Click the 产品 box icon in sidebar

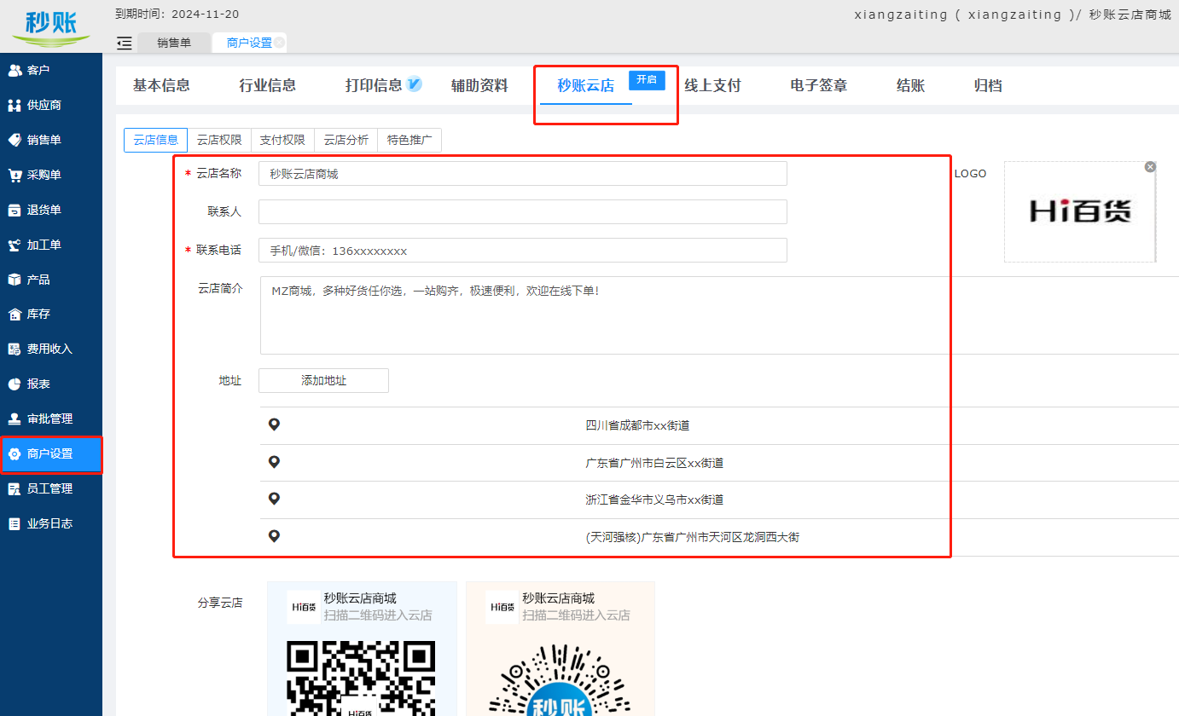point(15,280)
